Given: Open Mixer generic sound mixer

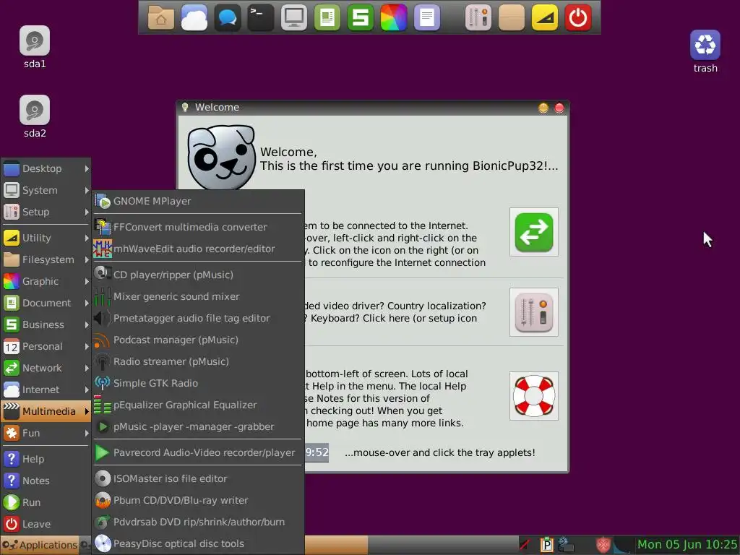Looking at the screenshot, I should [x=198, y=296].
